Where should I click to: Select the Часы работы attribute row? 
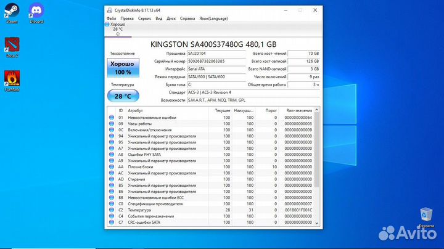coord(211,124)
